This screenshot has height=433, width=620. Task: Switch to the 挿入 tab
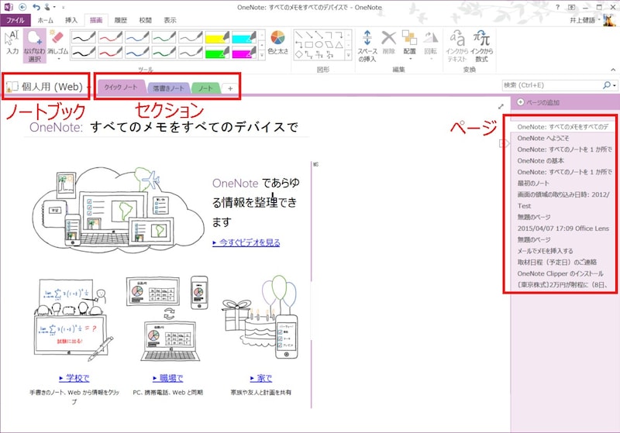tap(71, 20)
